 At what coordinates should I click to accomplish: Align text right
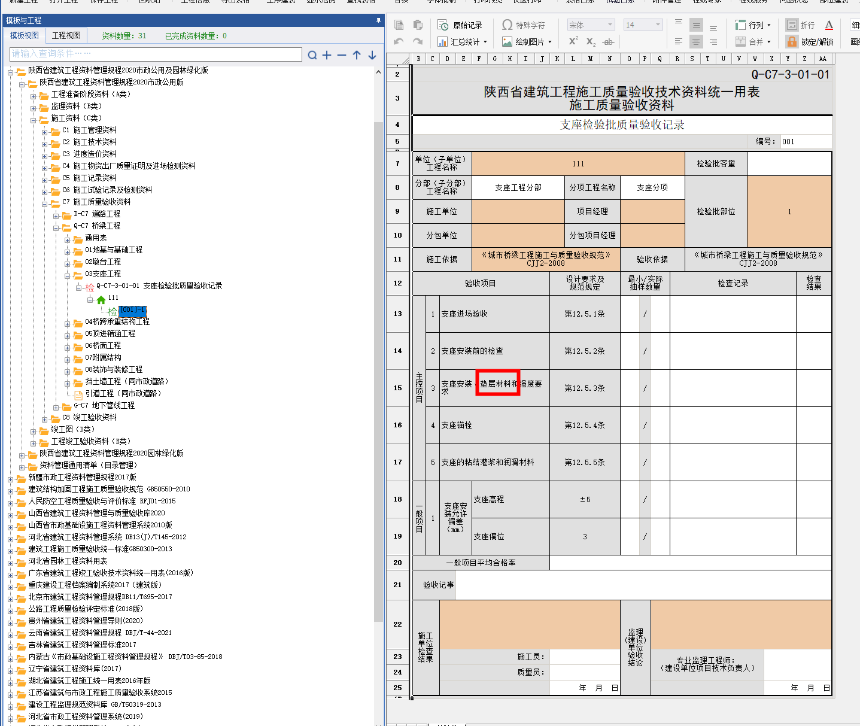point(713,41)
